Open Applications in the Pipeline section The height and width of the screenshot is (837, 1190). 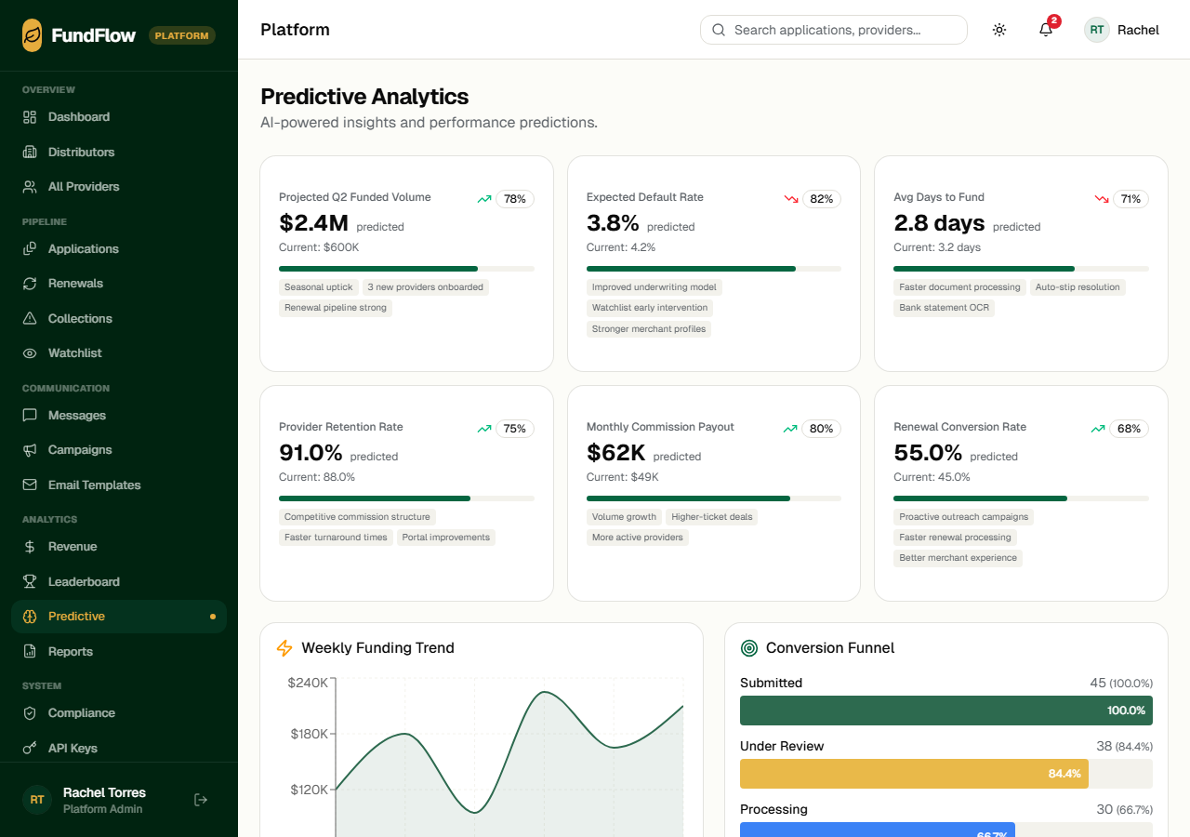point(119,248)
